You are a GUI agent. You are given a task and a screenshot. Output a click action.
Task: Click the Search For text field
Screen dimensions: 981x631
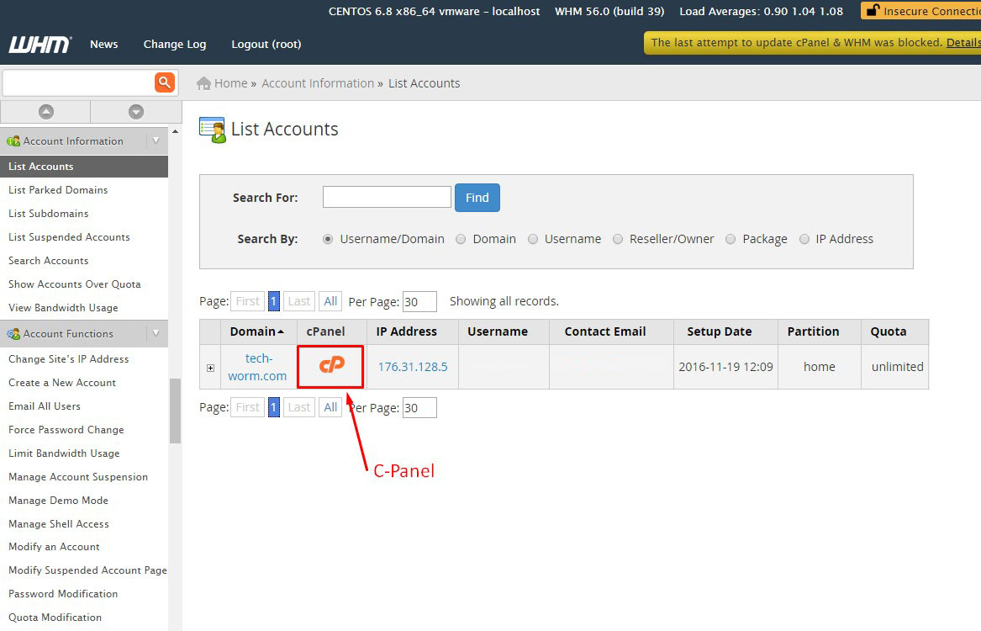[x=387, y=197]
